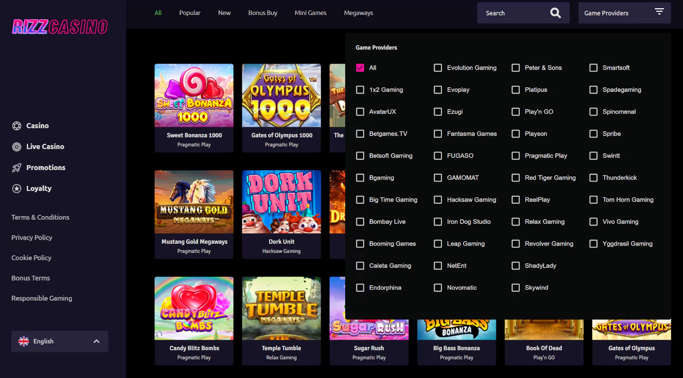The image size is (683, 378).
Task: Click the UK flag language icon
Action: [24, 341]
